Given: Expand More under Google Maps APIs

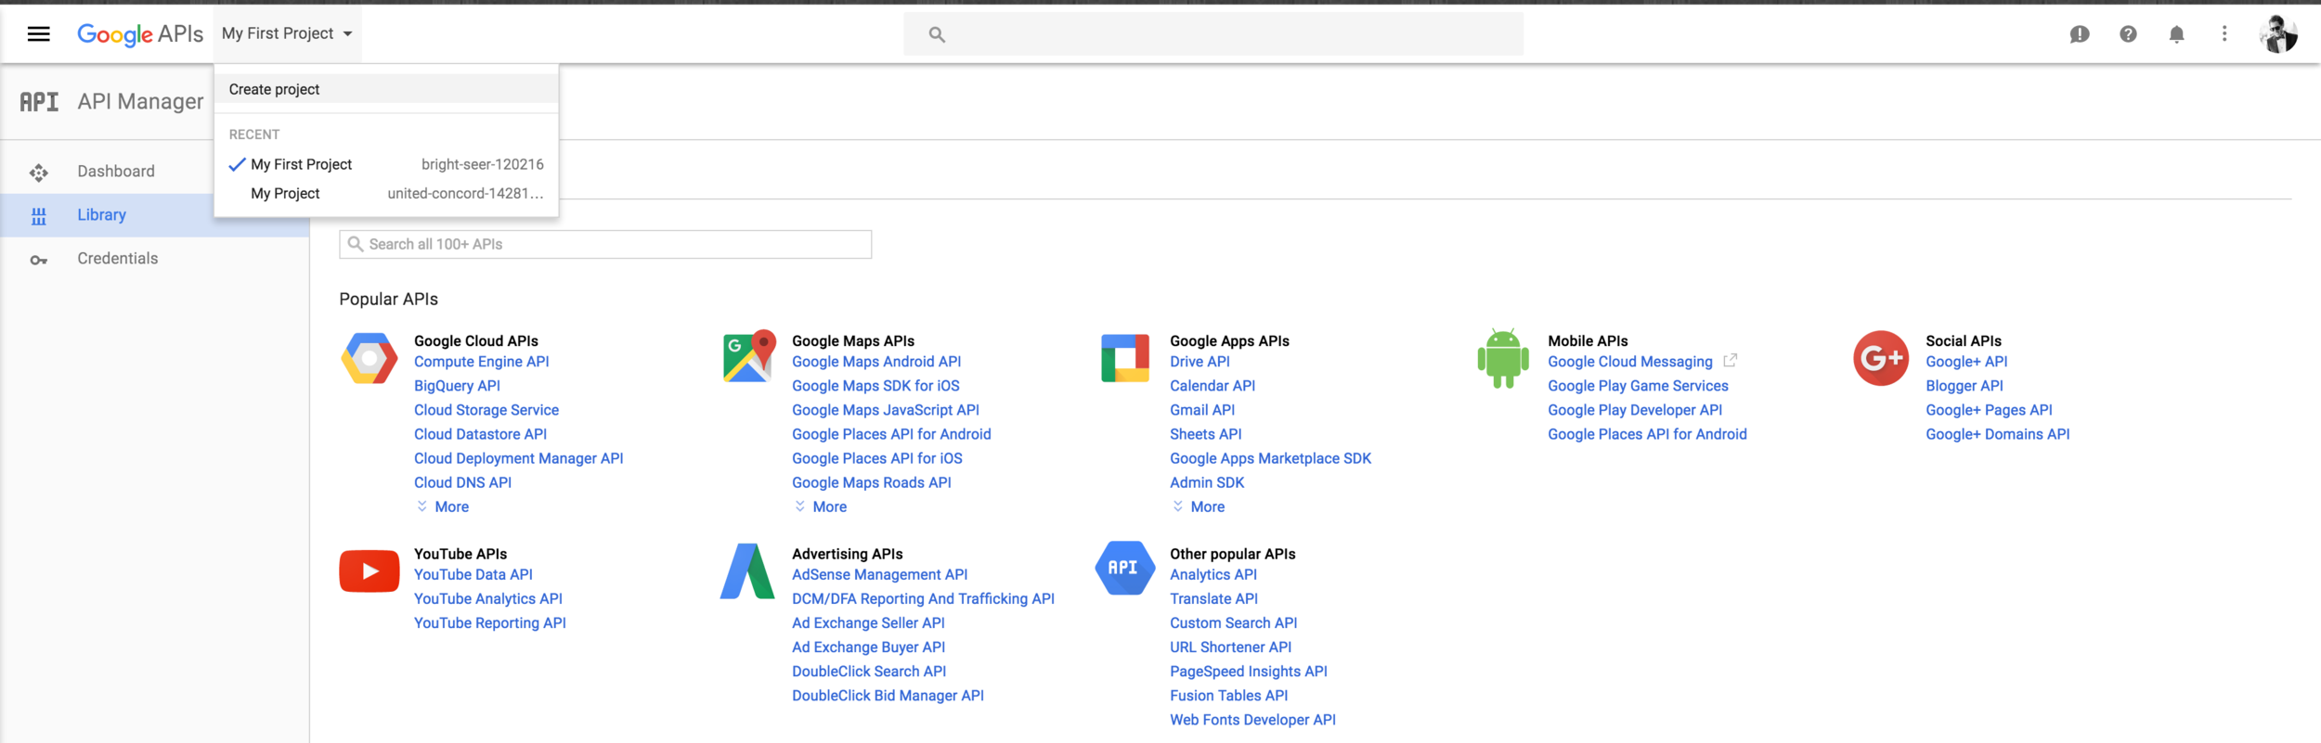Looking at the screenshot, I should (x=821, y=506).
